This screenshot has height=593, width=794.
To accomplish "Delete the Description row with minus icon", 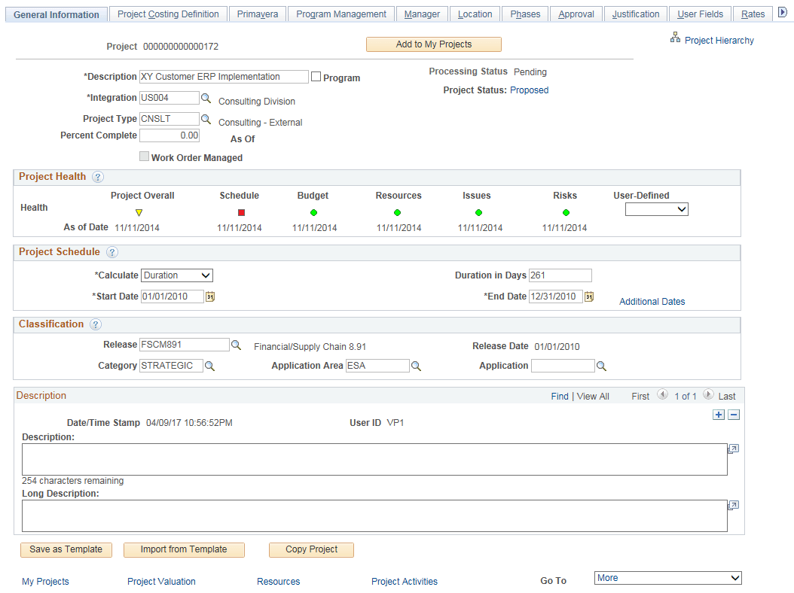I will pos(733,415).
